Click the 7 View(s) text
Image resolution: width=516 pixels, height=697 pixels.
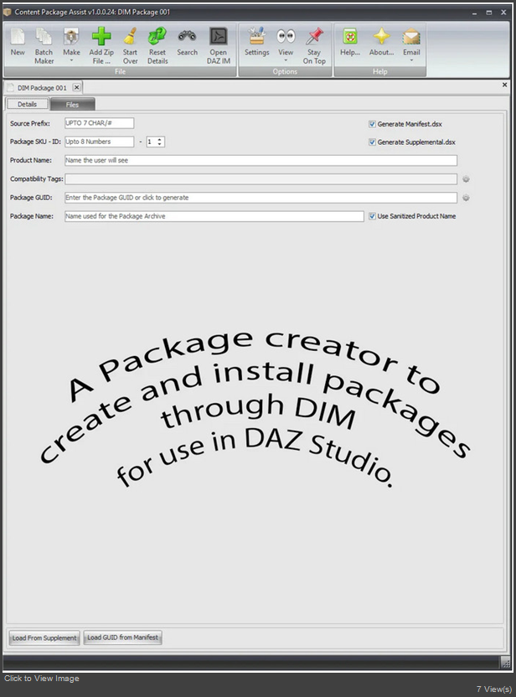pyautogui.click(x=493, y=689)
